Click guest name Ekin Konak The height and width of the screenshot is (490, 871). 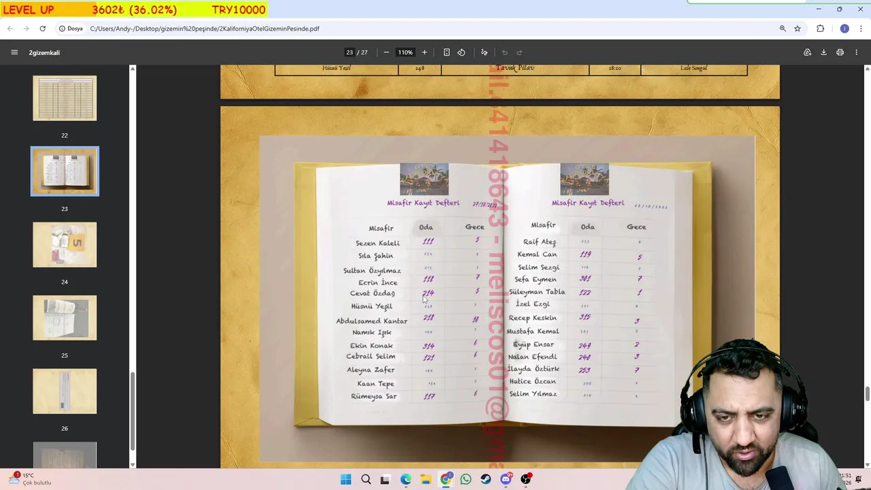click(372, 346)
